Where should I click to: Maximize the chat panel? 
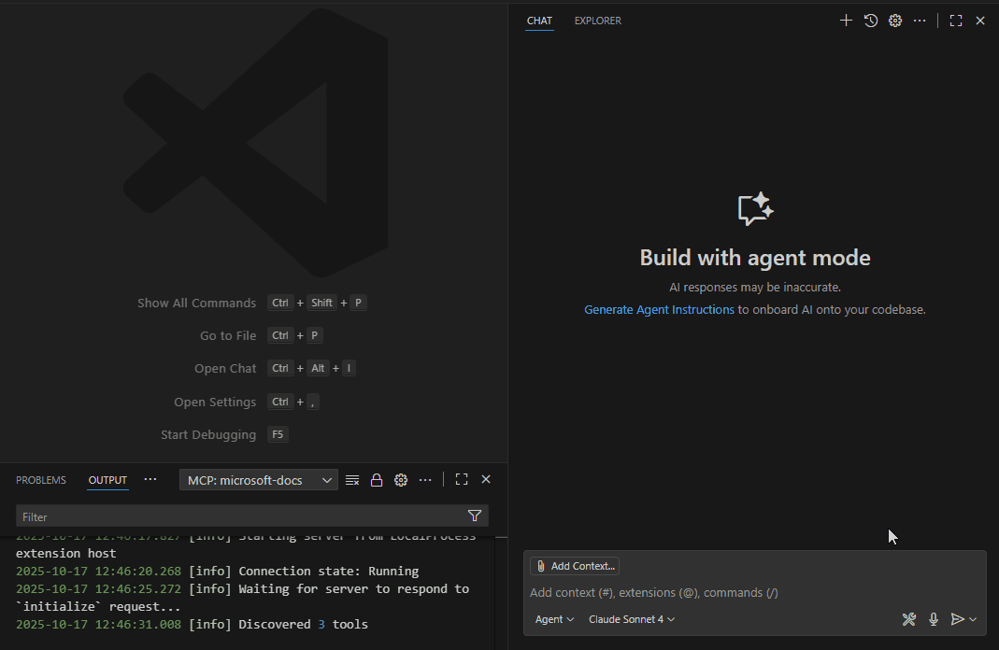click(x=956, y=21)
